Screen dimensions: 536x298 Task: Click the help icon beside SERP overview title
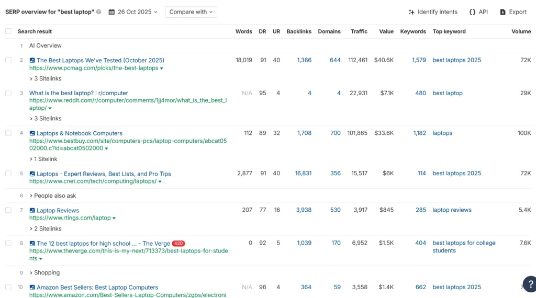pyautogui.click(x=99, y=12)
